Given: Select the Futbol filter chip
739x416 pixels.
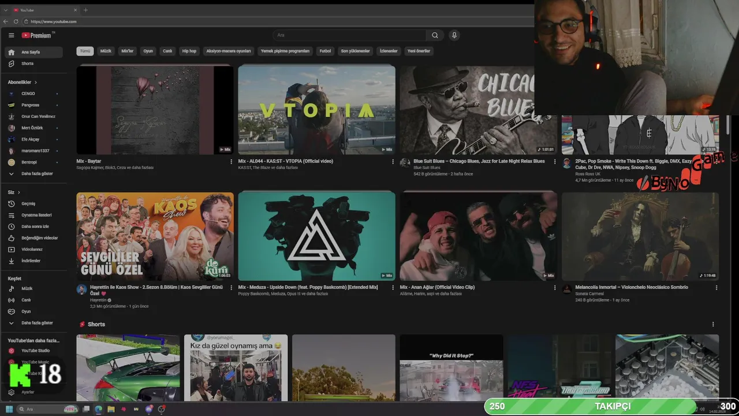Looking at the screenshot, I should click(x=326, y=51).
